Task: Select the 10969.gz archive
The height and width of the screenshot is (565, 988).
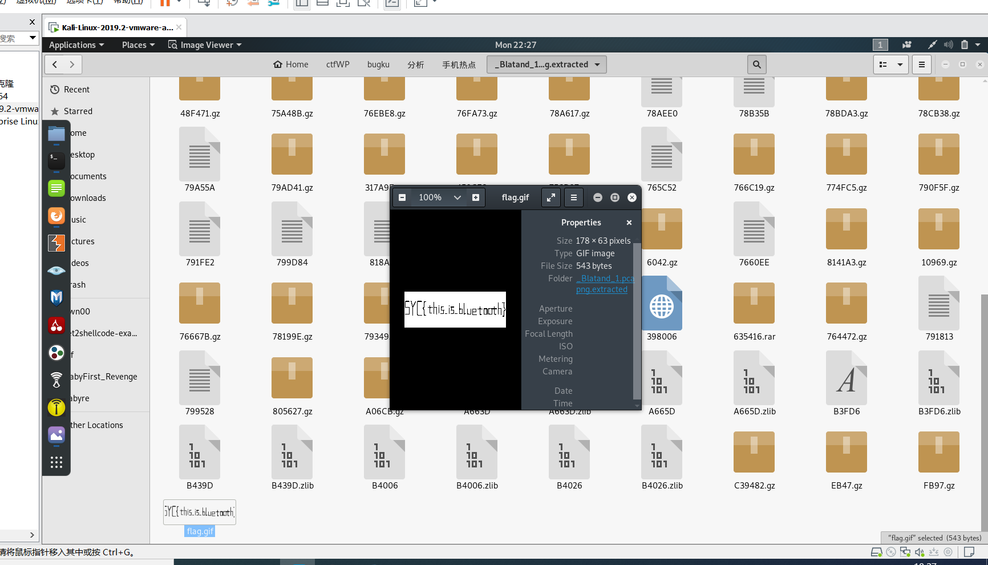Action: 939,229
